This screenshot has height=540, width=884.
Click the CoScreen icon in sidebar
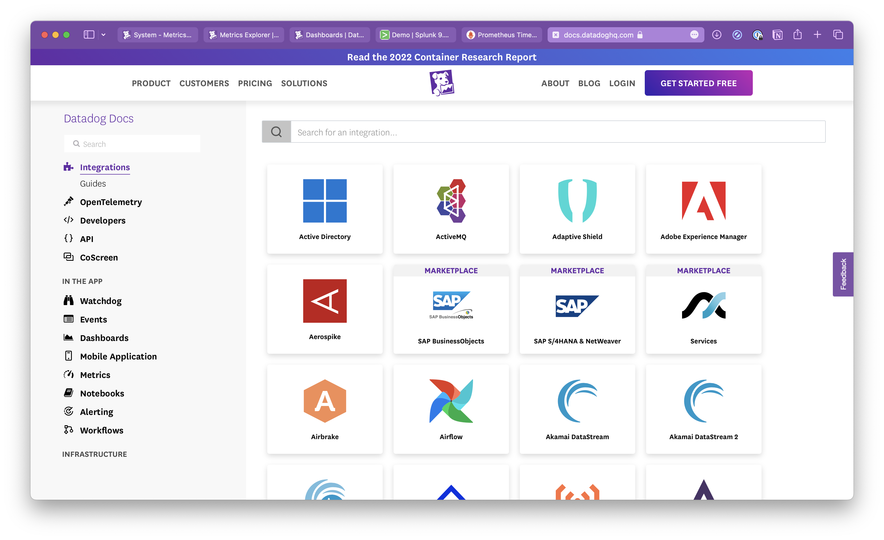[69, 257]
